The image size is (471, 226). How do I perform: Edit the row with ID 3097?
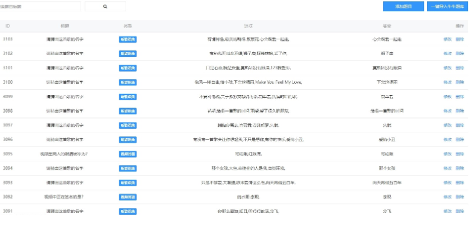(447, 125)
